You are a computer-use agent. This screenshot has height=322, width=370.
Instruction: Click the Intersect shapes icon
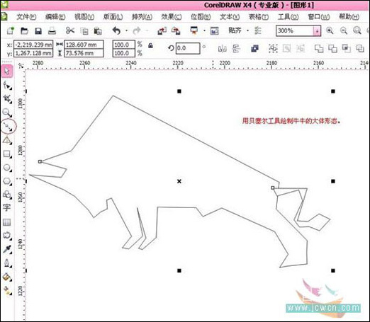[346, 48]
